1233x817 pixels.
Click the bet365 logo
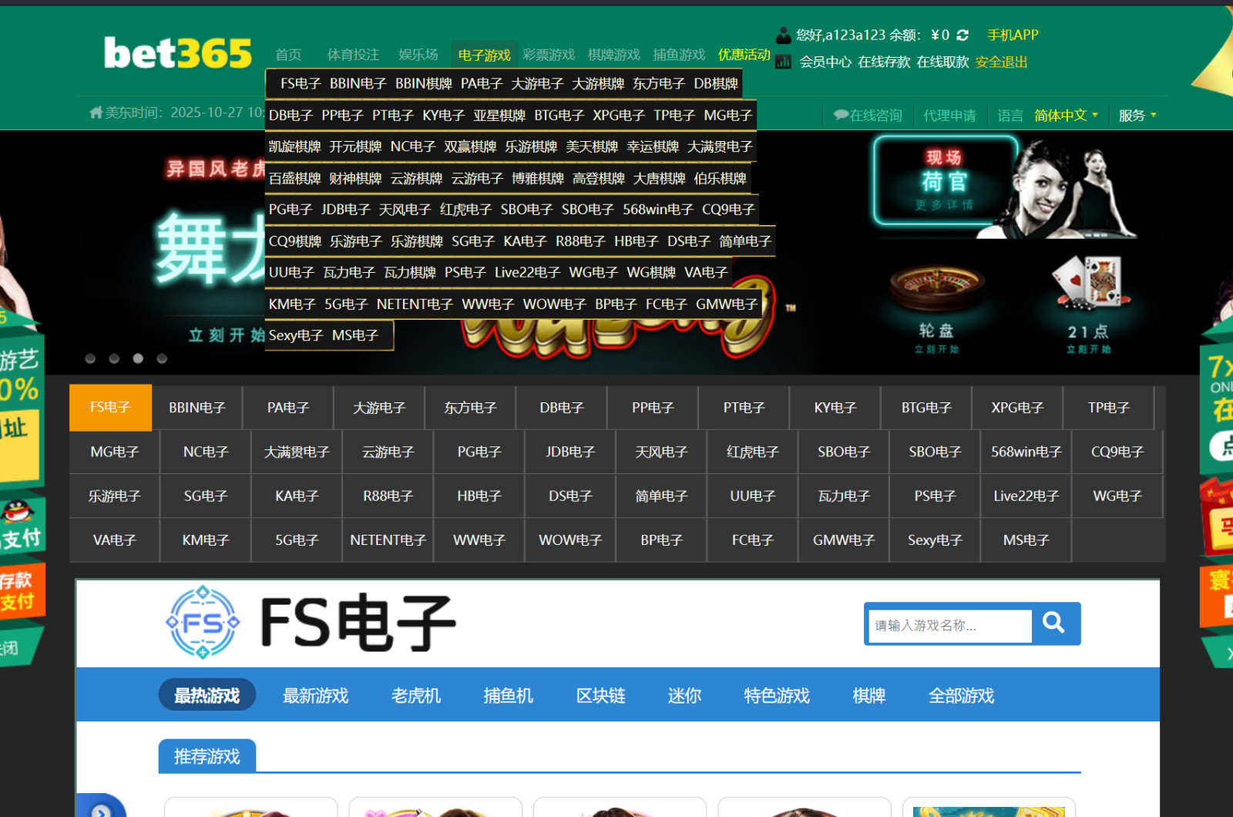(x=178, y=53)
